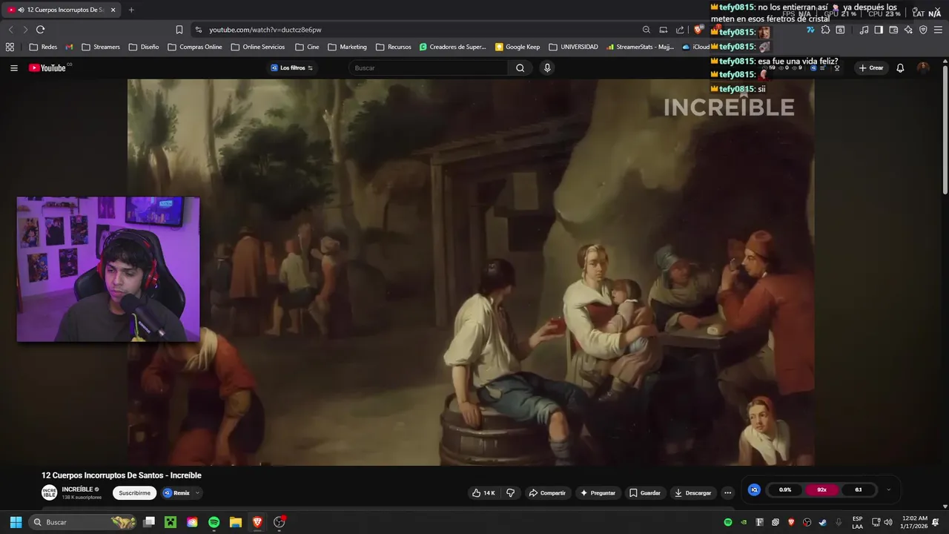Open the Brave music playlist icon

click(x=864, y=30)
